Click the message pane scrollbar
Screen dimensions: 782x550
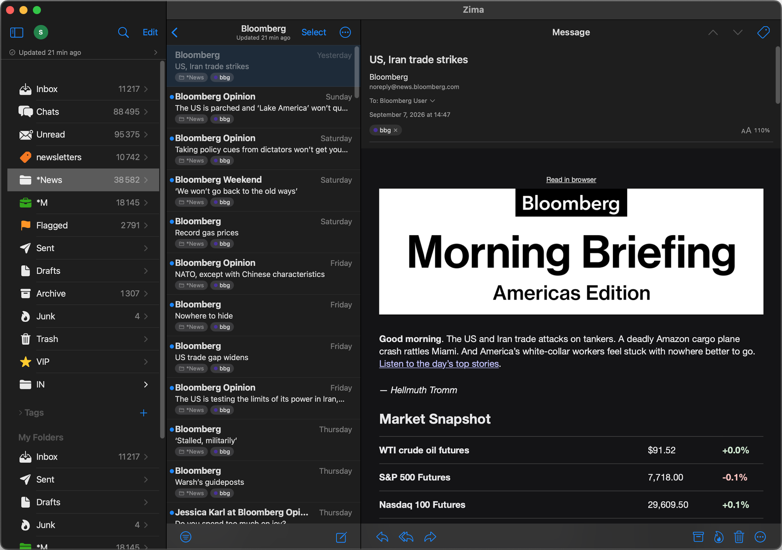778,75
